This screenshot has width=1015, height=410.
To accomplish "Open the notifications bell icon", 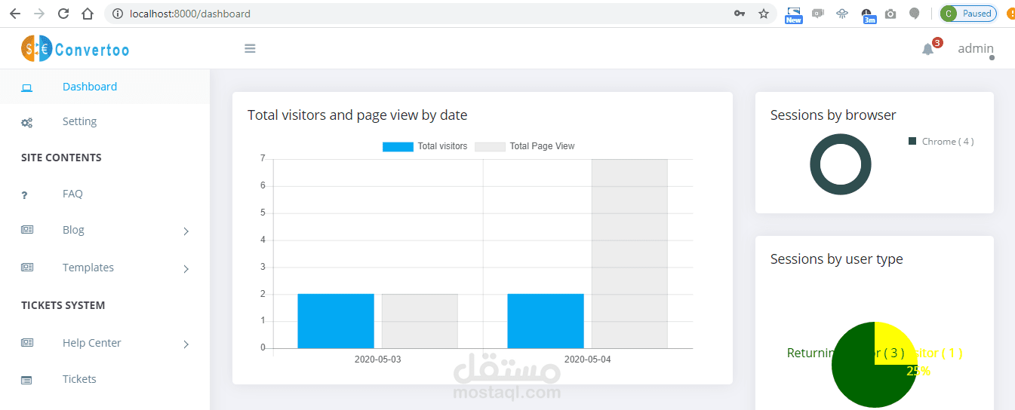I will tap(928, 49).
